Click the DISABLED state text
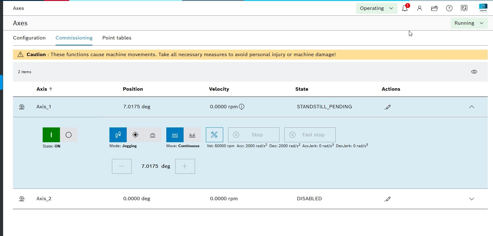The image size is (493, 236). tap(309, 199)
